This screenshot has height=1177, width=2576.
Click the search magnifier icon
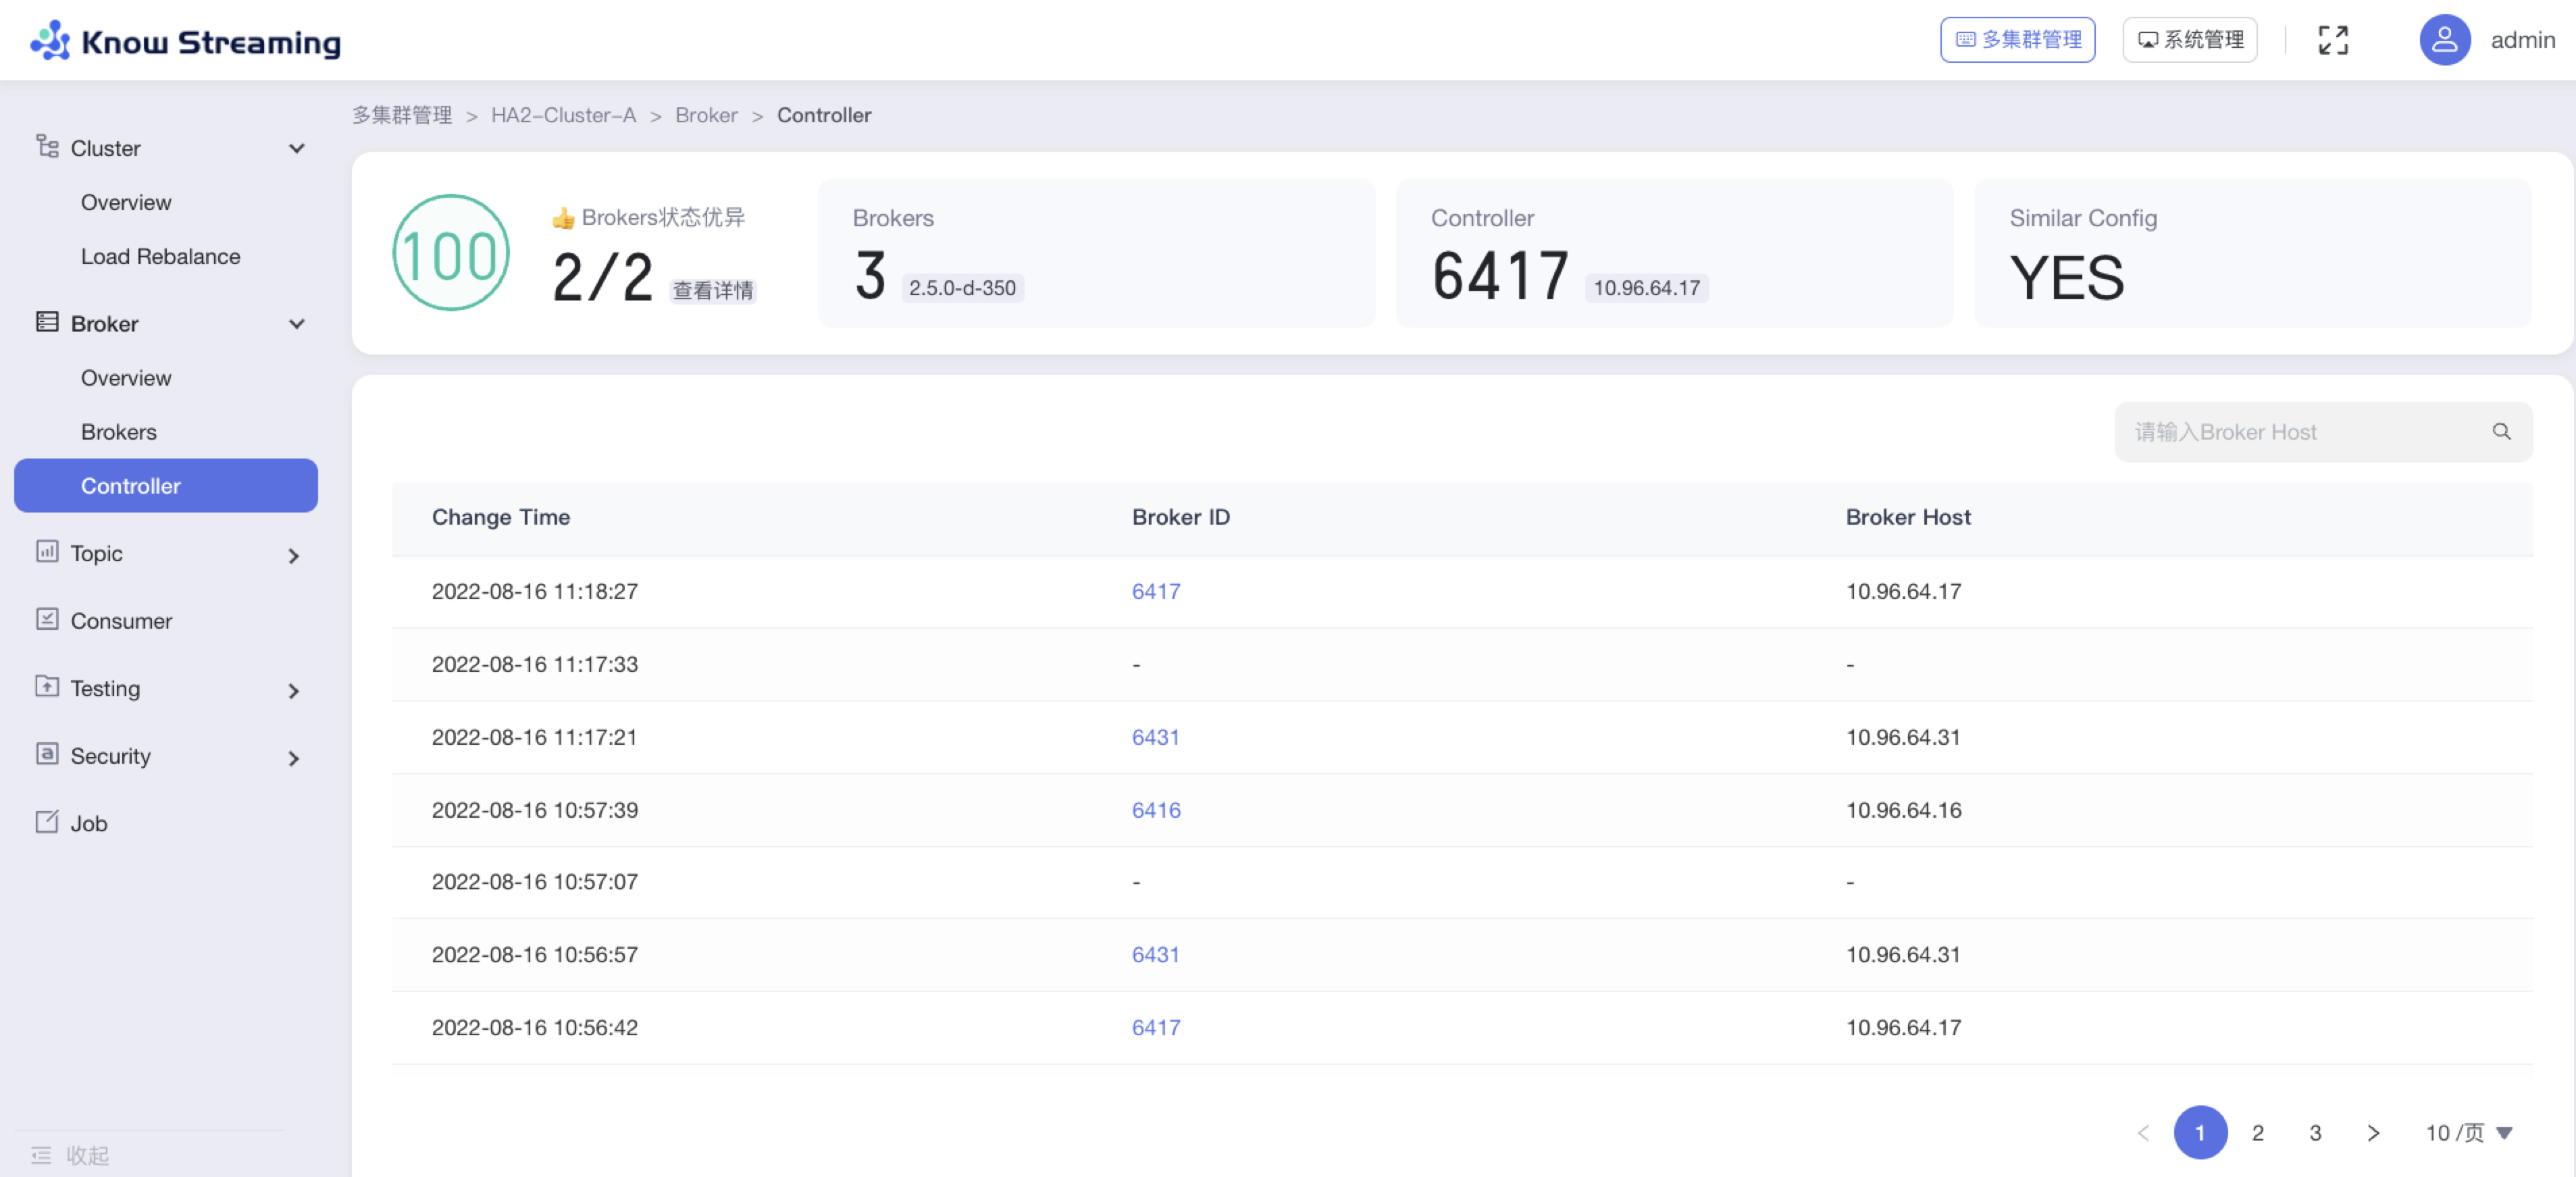(x=2501, y=431)
